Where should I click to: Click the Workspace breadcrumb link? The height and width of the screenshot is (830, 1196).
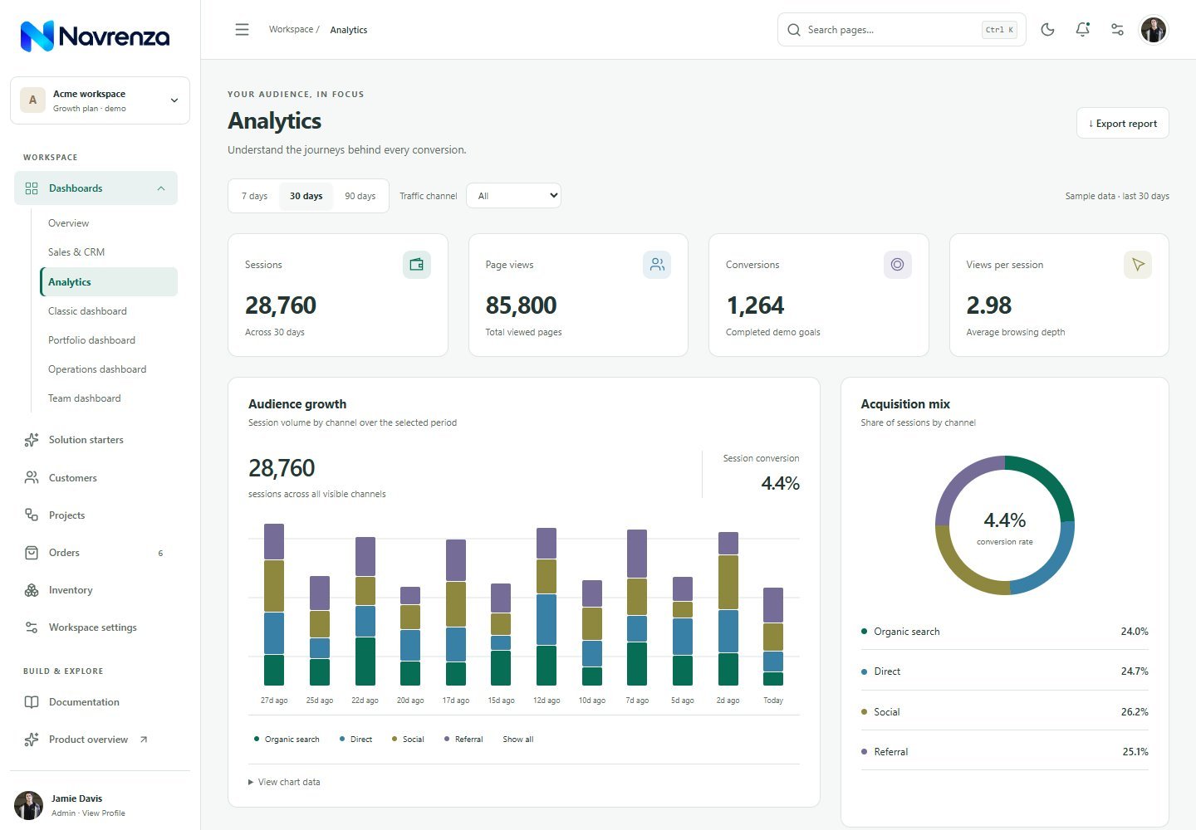tap(291, 29)
